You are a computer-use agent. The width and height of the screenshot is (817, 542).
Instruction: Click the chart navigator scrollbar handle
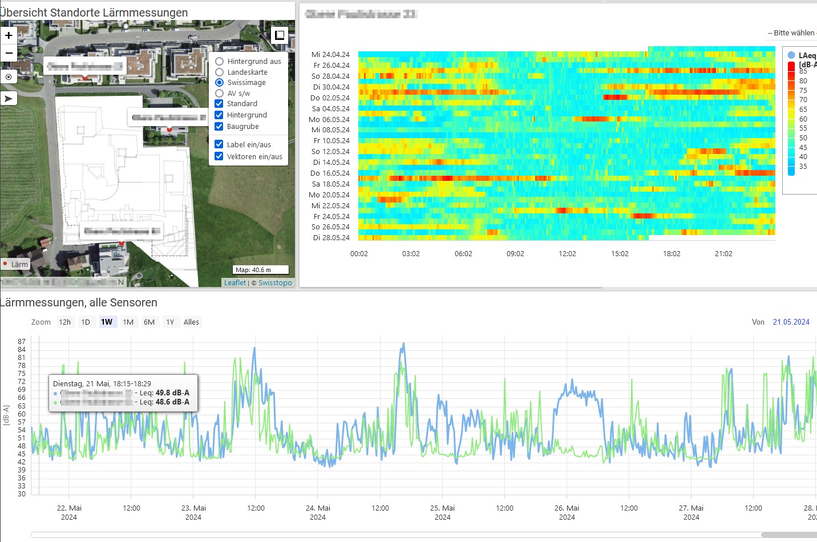[789, 535]
